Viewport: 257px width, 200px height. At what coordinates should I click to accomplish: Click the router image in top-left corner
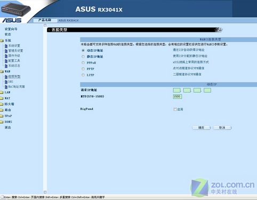click(15, 9)
